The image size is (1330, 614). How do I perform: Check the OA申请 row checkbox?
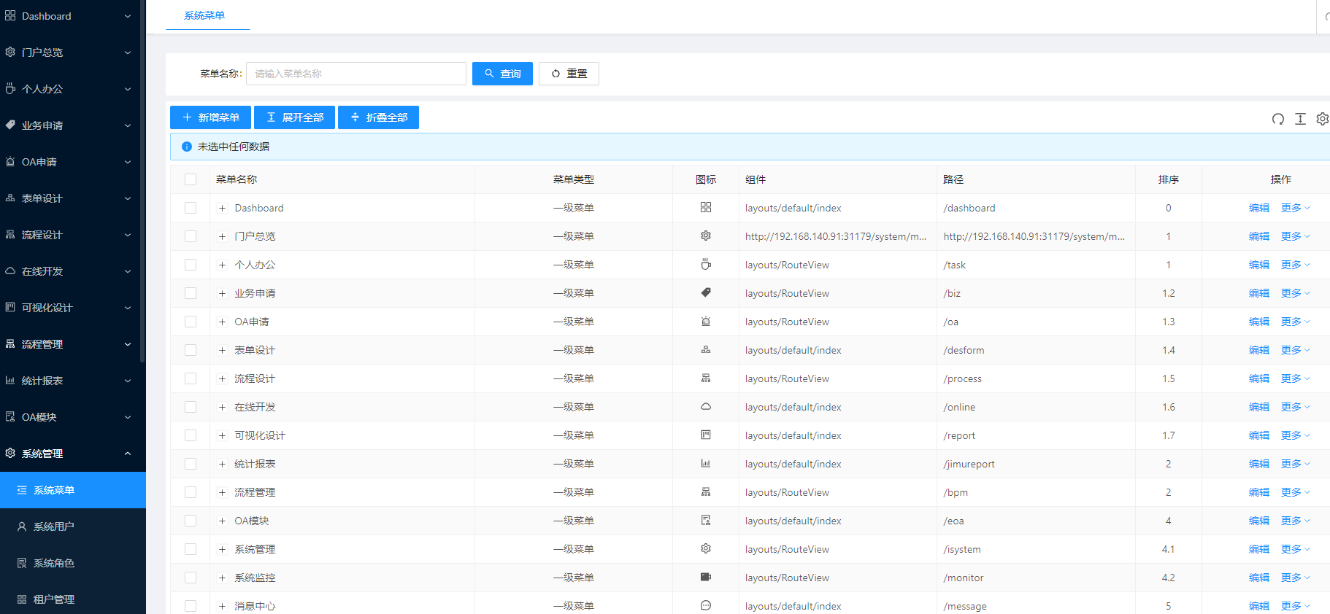coord(191,322)
